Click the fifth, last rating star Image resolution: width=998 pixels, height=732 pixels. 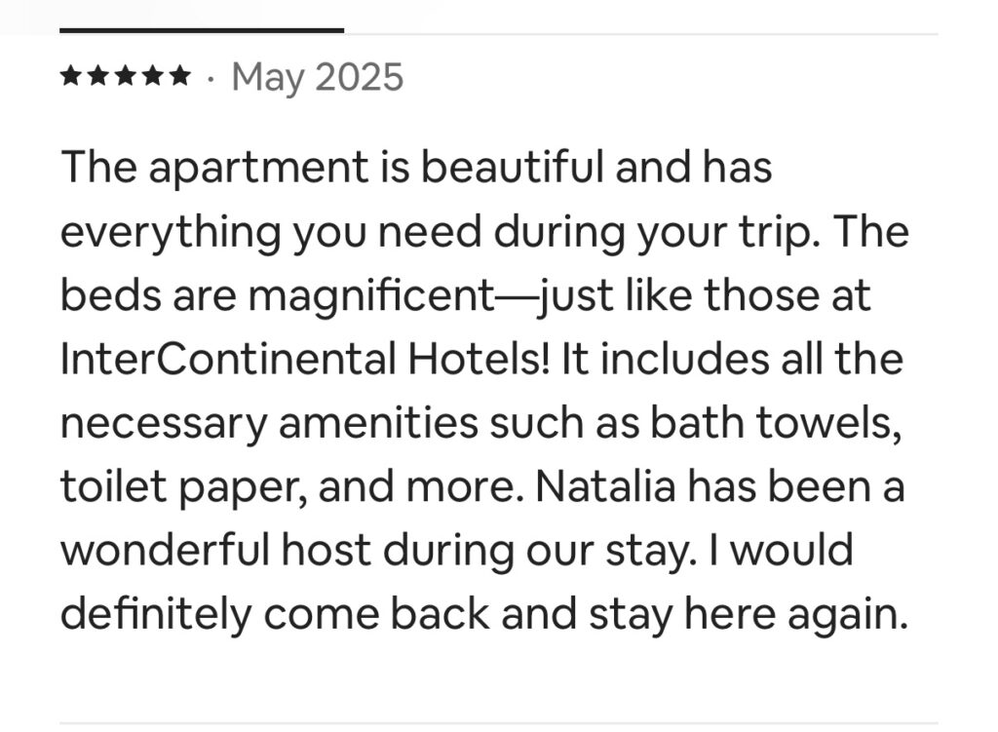coord(180,76)
